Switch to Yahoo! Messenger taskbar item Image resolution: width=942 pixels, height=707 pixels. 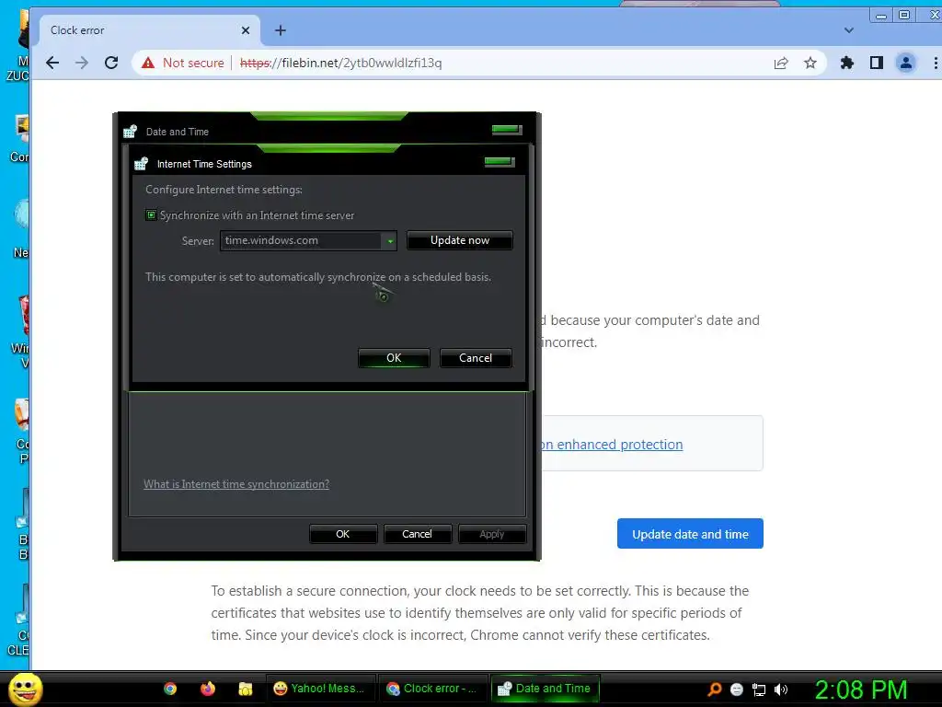(320, 689)
